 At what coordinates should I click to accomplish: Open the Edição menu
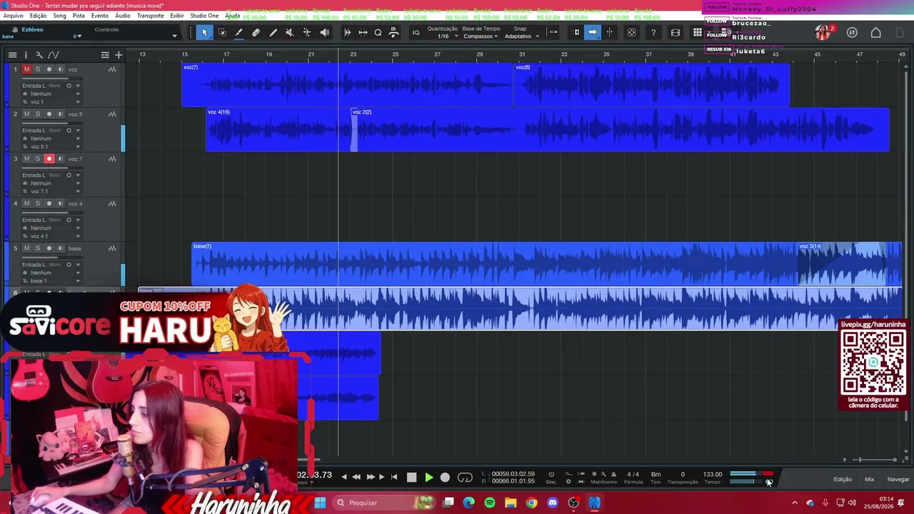(x=38, y=16)
